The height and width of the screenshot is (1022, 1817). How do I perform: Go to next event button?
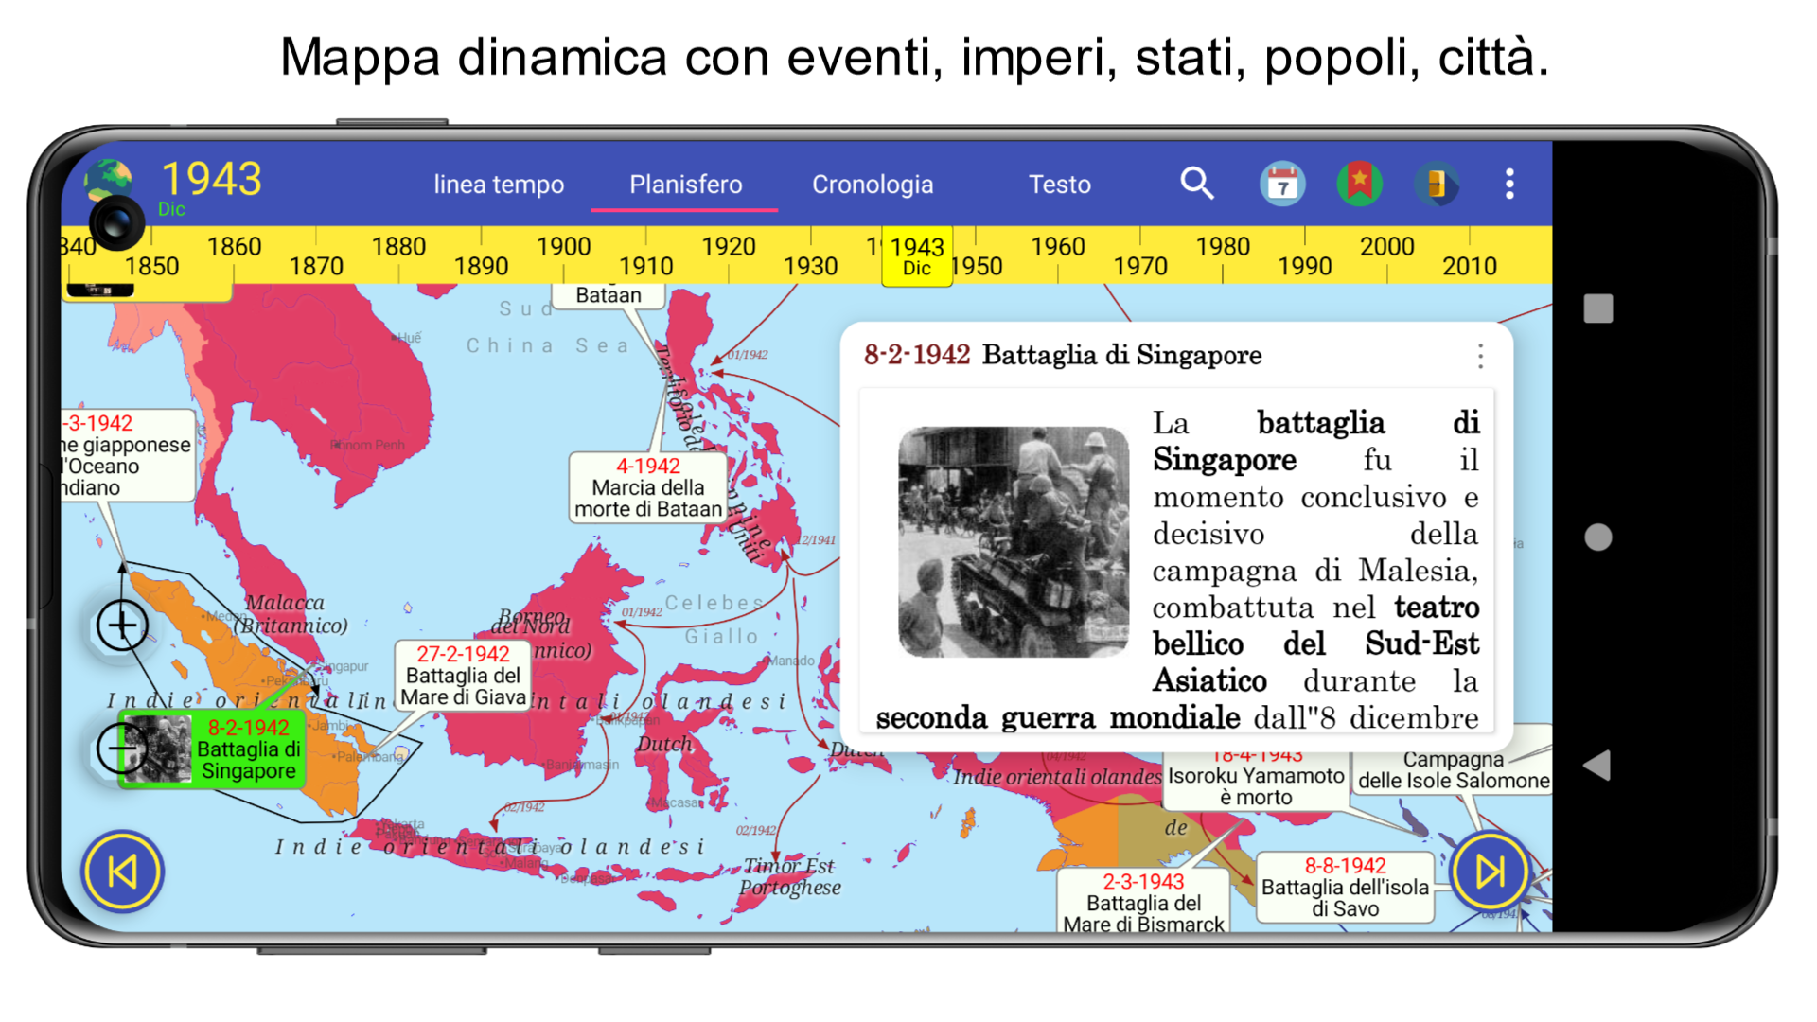(x=1491, y=872)
